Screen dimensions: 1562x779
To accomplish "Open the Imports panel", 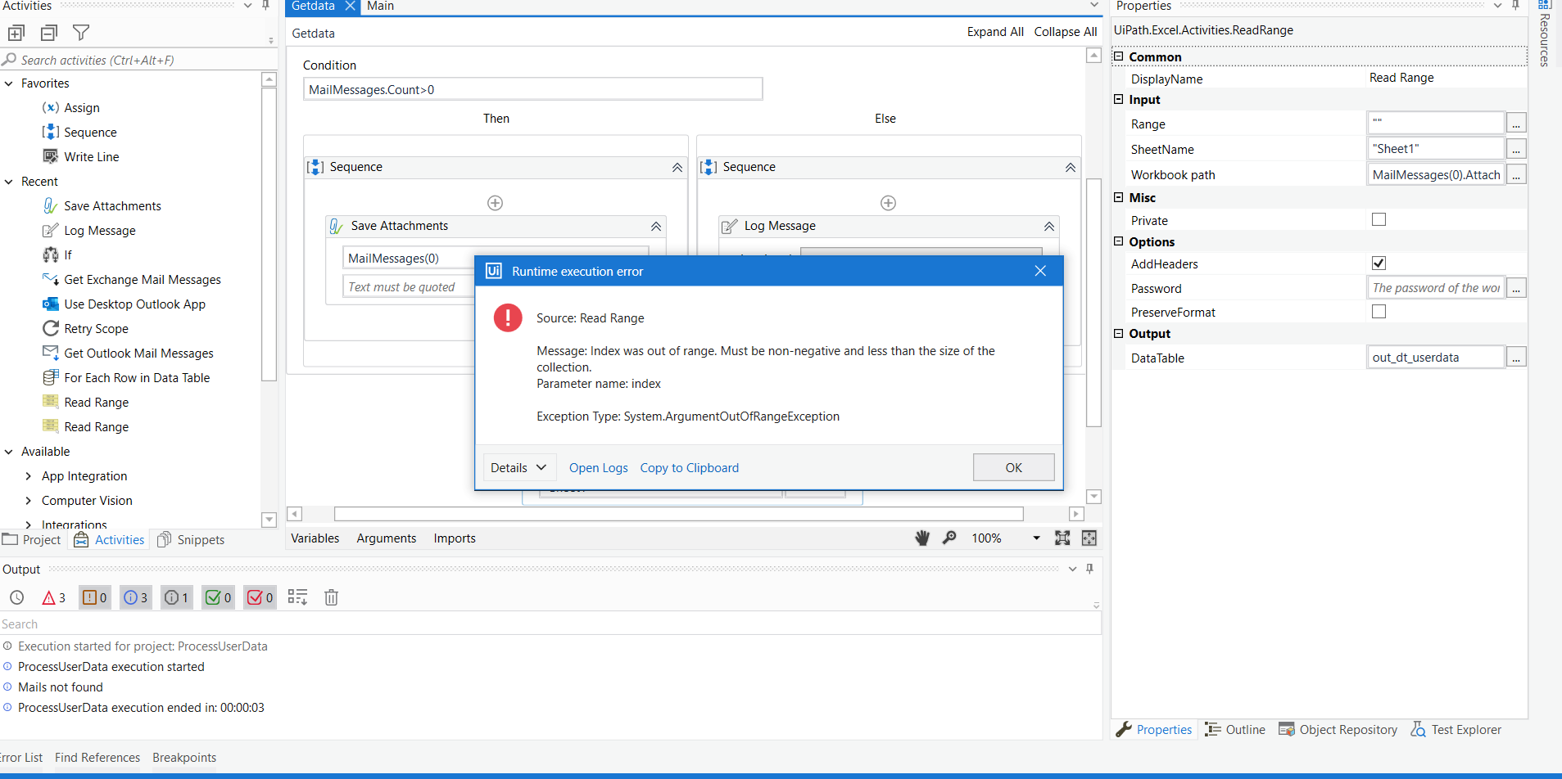I will coord(455,538).
